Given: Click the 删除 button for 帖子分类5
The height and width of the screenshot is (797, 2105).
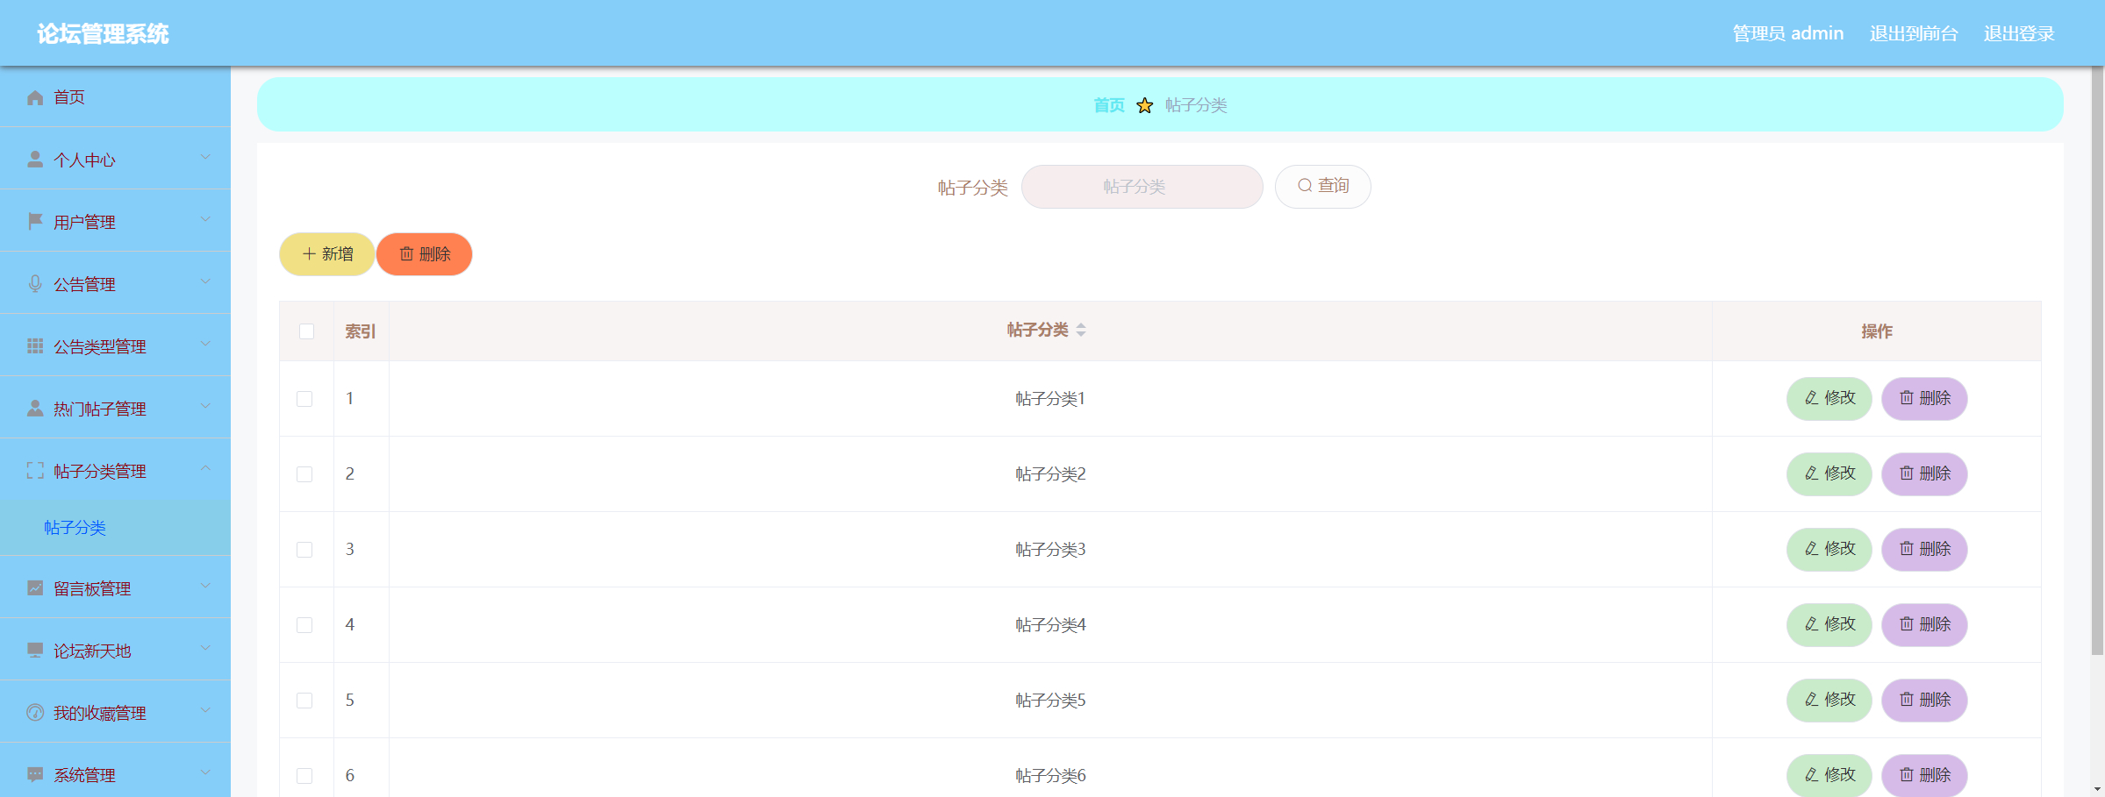Looking at the screenshot, I should [1924, 700].
